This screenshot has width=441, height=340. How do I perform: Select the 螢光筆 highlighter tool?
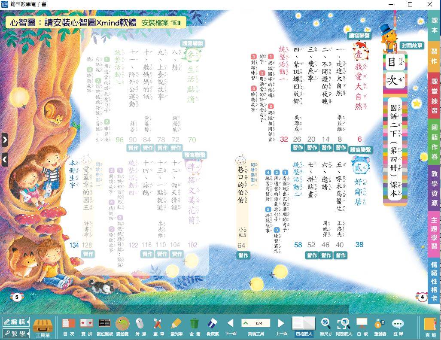[176, 327]
